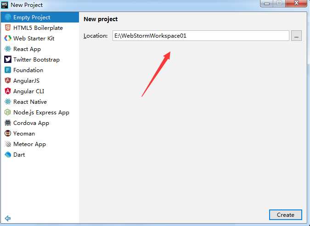Choose AngularJS template label
The width and height of the screenshot is (310, 226).
coord(26,81)
